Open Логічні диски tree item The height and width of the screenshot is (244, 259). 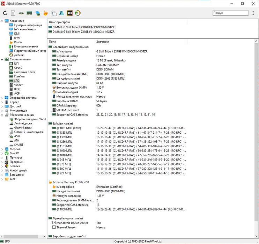[23, 124]
